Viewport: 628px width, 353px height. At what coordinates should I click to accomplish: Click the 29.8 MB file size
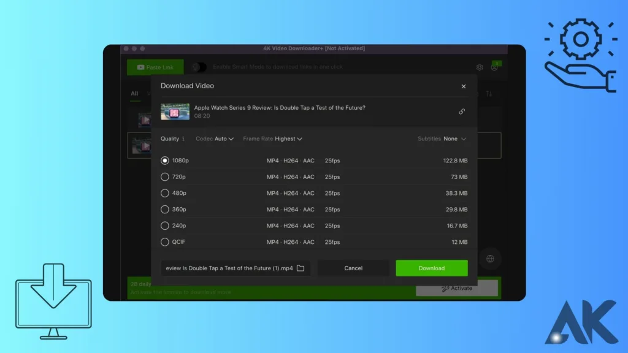(x=456, y=210)
